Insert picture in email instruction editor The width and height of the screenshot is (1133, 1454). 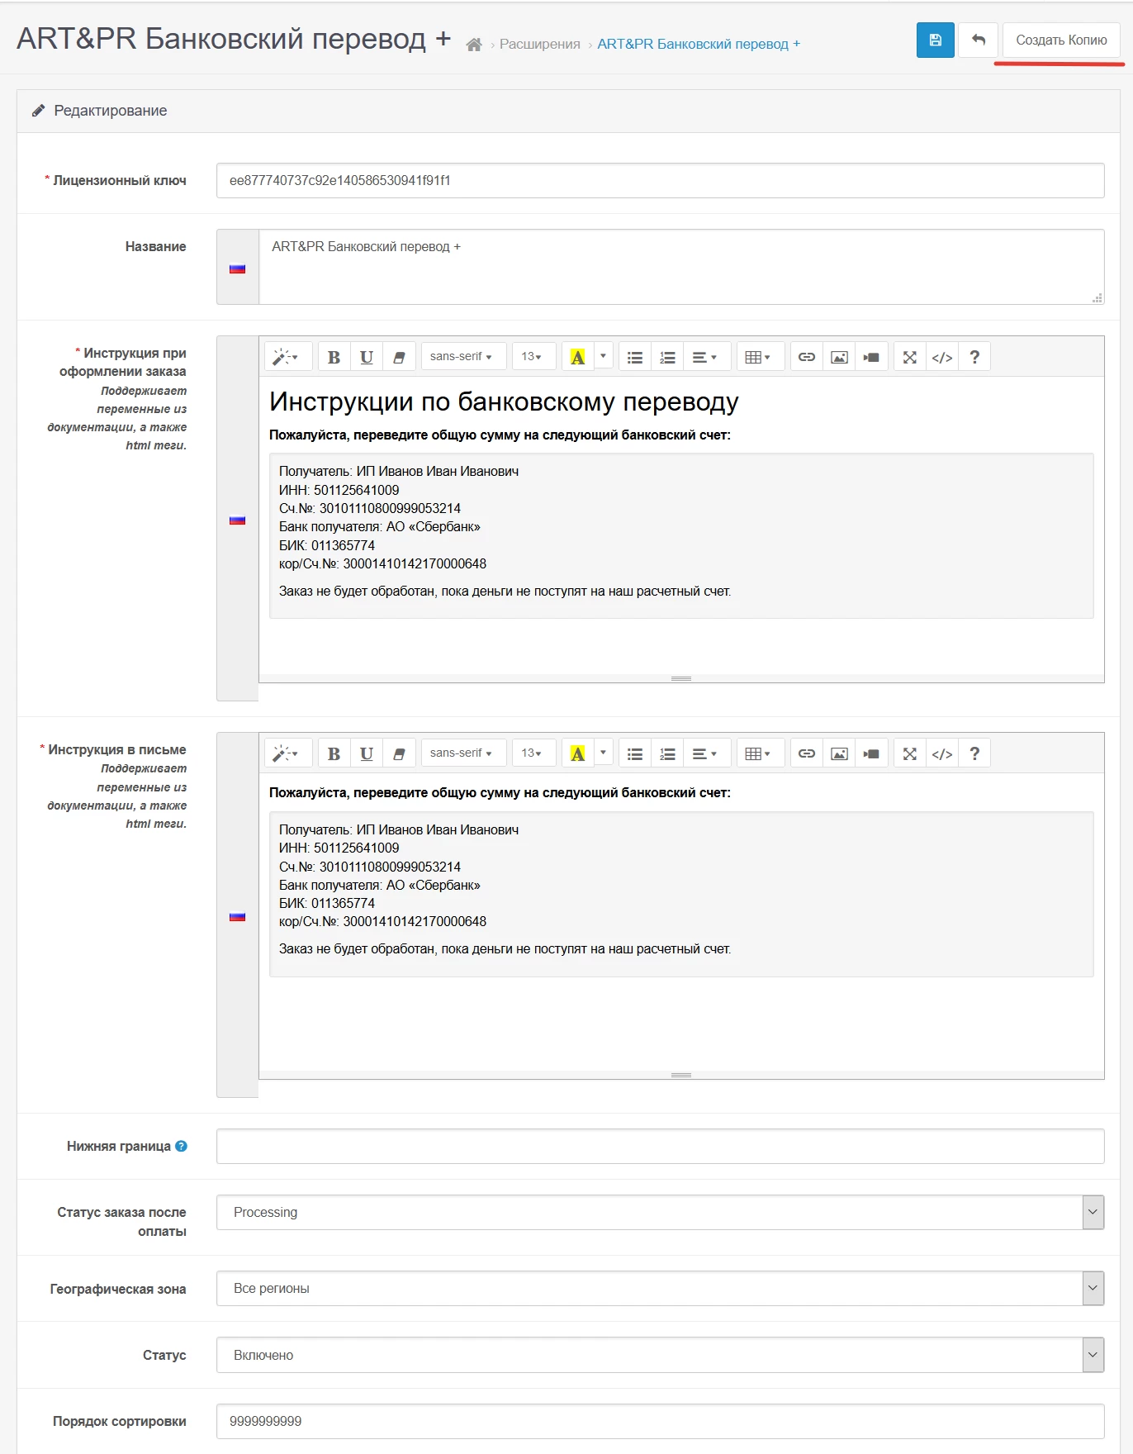pos(839,753)
